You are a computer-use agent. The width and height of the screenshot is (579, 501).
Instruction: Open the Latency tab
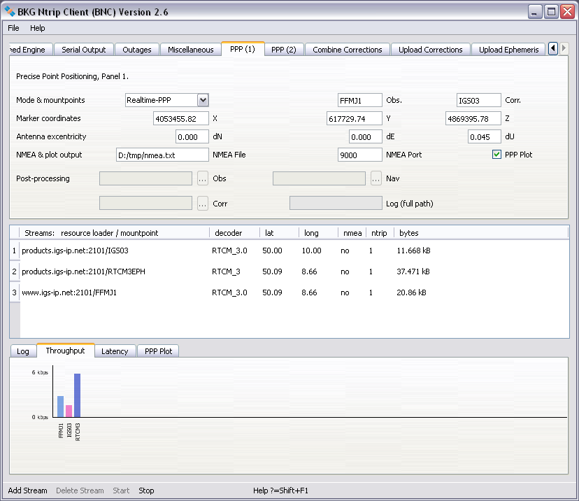[115, 351]
